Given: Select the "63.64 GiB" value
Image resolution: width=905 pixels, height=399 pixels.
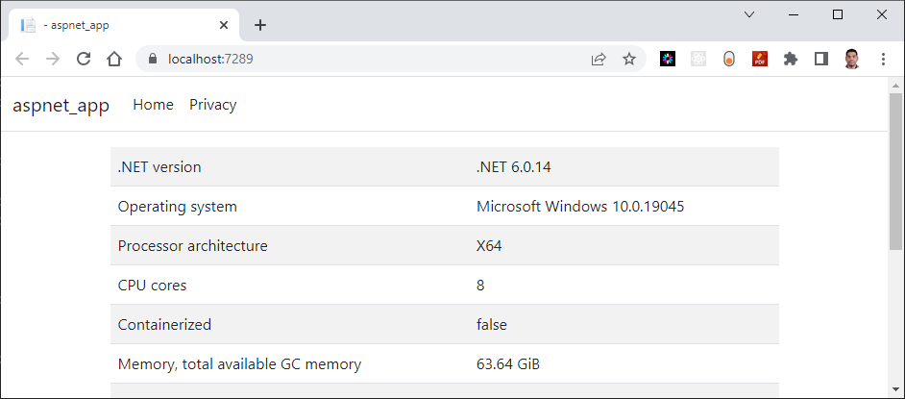Looking at the screenshot, I should [x=508, y=364].
